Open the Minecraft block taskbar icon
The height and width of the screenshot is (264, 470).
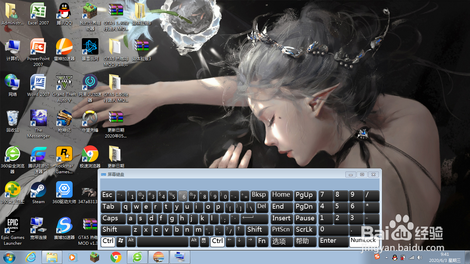[x=94, y=257]
